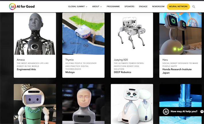Image resolution: width=204 pixels, height=124 pixels.
Task: Navigate to the Newsroom page
Action: pos(158,7)
